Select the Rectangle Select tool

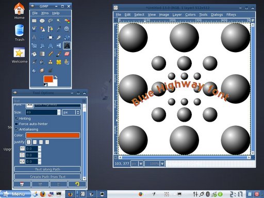[x=34, y=21]
